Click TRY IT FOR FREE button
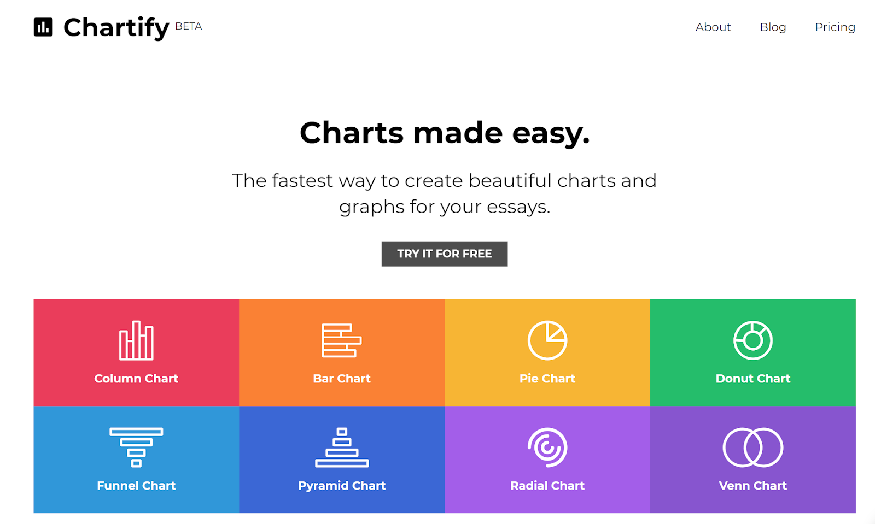The height and width of the screenshot is (524, 875). pyautogui.click(x=444, y=254)
